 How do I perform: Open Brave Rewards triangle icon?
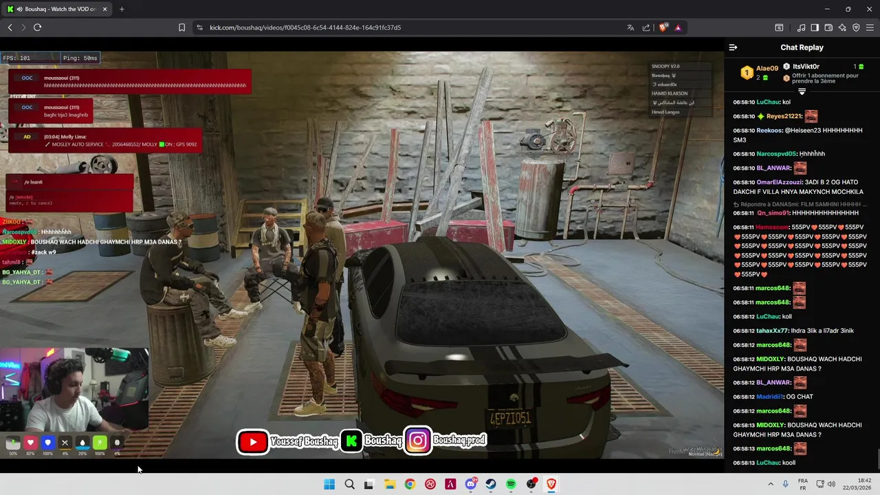678,27
